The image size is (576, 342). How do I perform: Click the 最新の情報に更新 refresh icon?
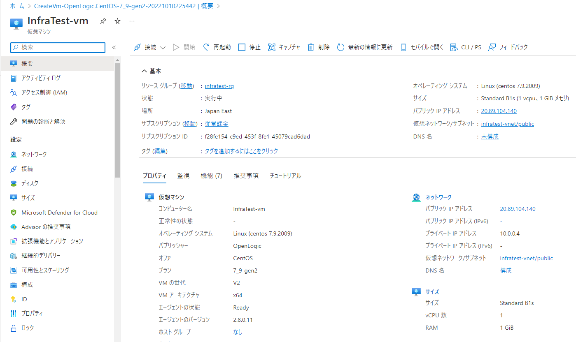point(340,47)
